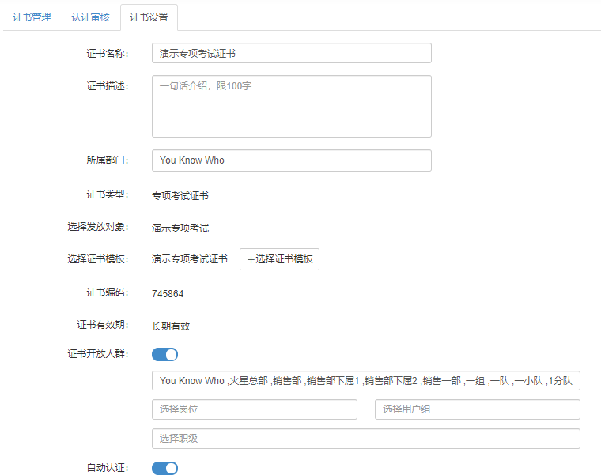Open the 选择用户组 selector

[x=478, y=409]
